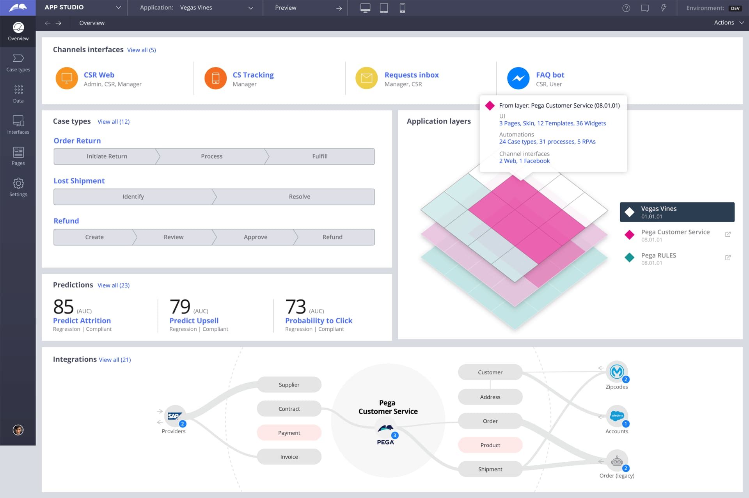
Task: Expand the App Studio dropdown
Action: [x=118, y=7]
